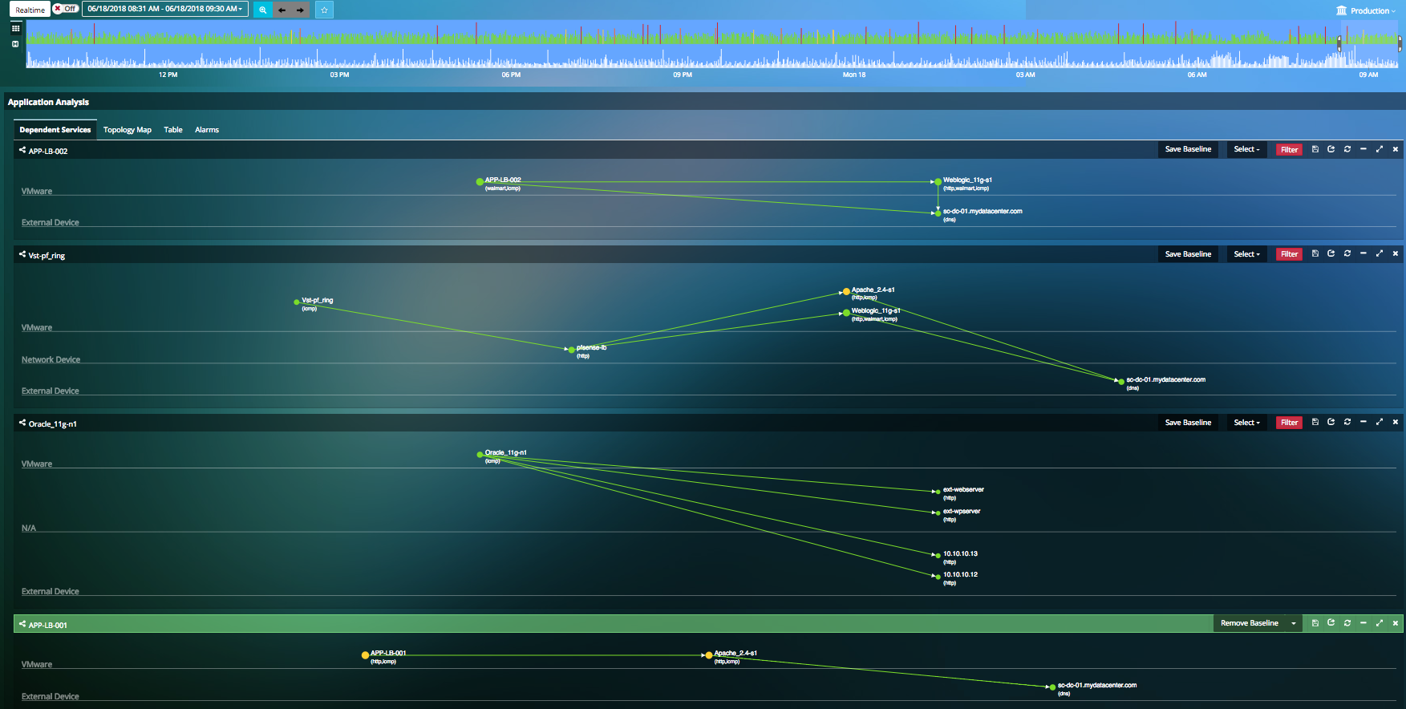Open Select dropdown in APP-LB-002 panel
Viewport: 1406px width, 709px height.
tap(1246, 149)
